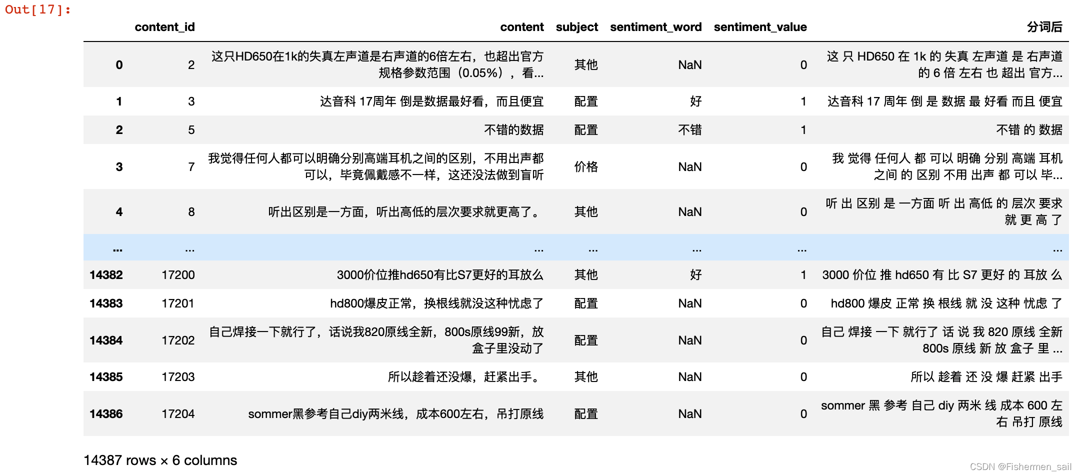This screenshot has height=476, width=1079.
Task: Click segmented cell starting '3000 价位 推'
Action: pos(942,275)
